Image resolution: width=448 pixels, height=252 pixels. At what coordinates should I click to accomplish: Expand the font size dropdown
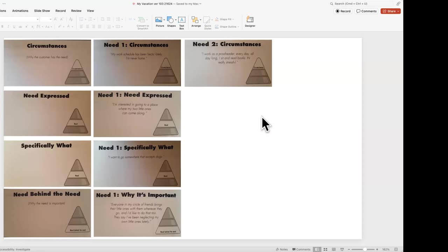pyautogui.click(x=50, y=19)
